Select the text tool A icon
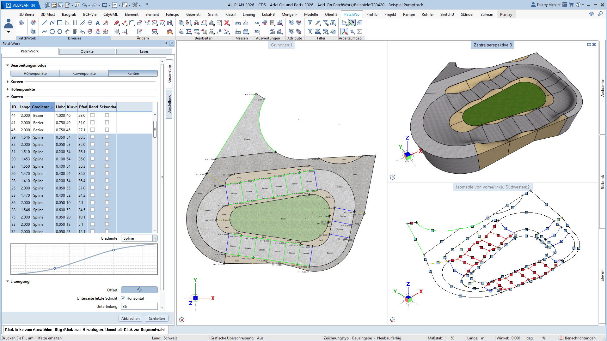 click(x=98, y=23)
